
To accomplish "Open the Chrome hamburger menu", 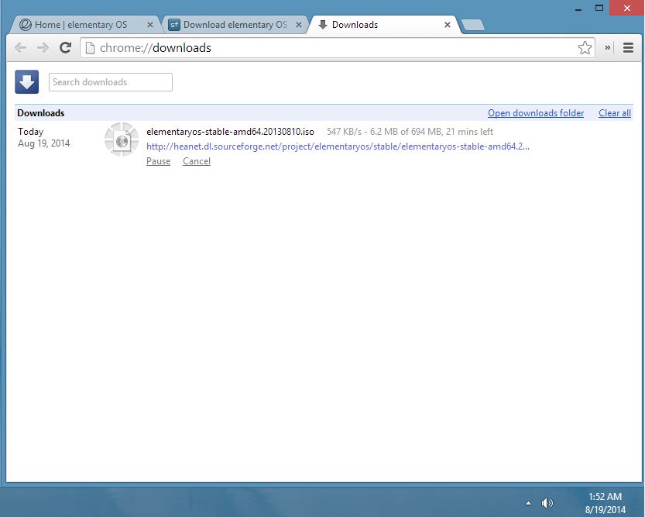I will pos(628,48).
